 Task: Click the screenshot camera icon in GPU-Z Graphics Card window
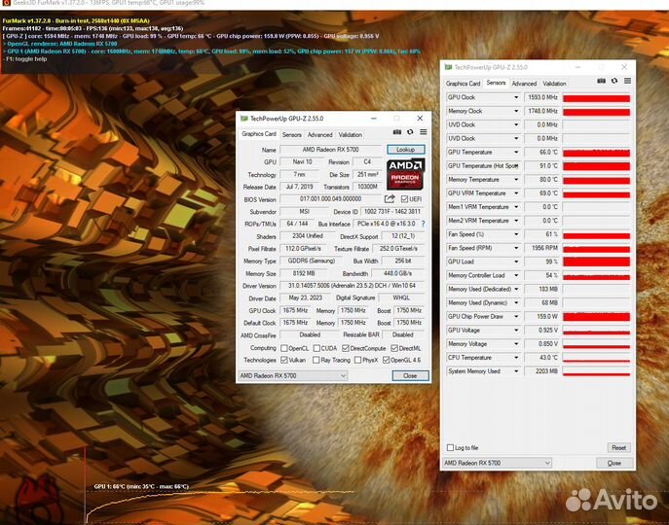point(396,132)
